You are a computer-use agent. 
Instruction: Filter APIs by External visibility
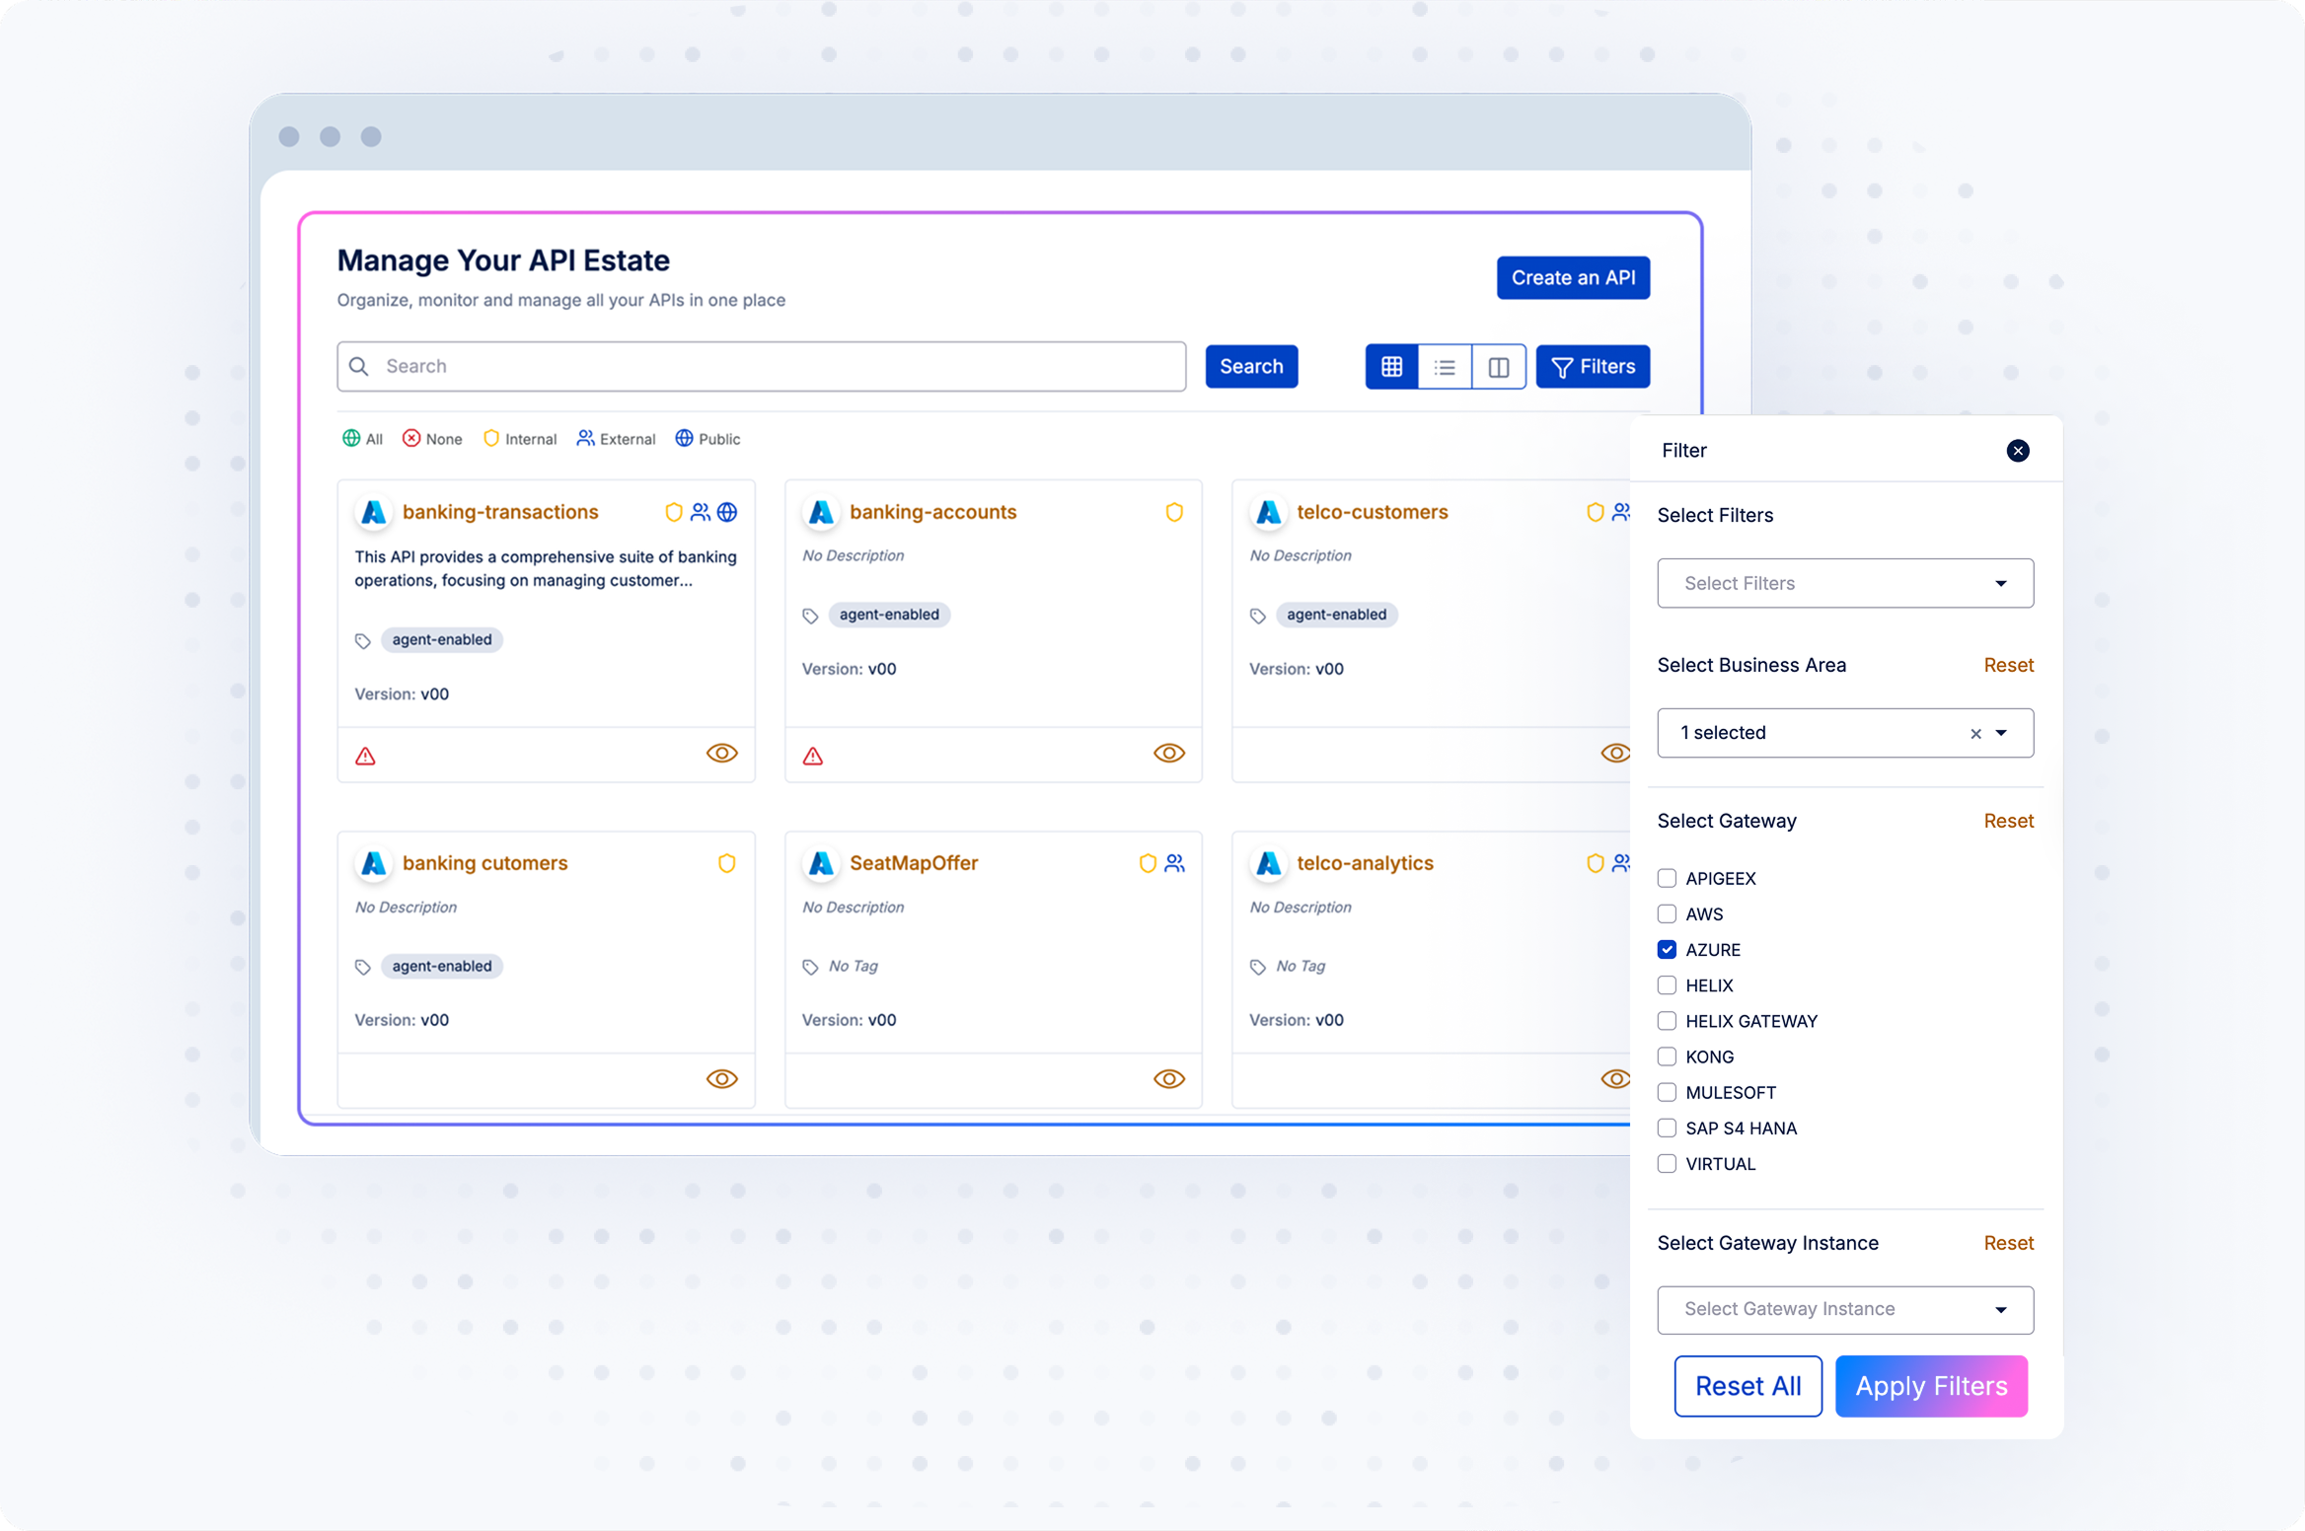tap(616, 439)
